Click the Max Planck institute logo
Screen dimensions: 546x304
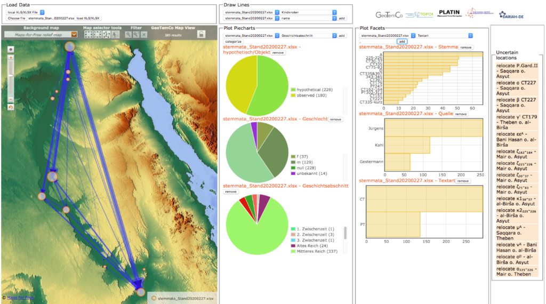[x=479, y=13]
